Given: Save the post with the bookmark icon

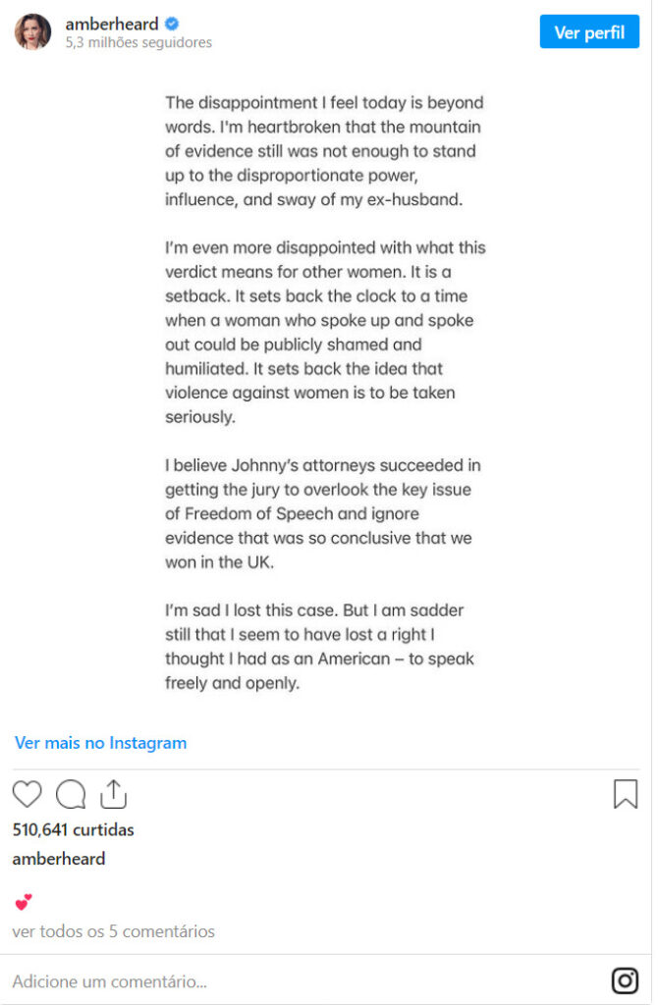Looking at the screenshot, I should point(625,793).
